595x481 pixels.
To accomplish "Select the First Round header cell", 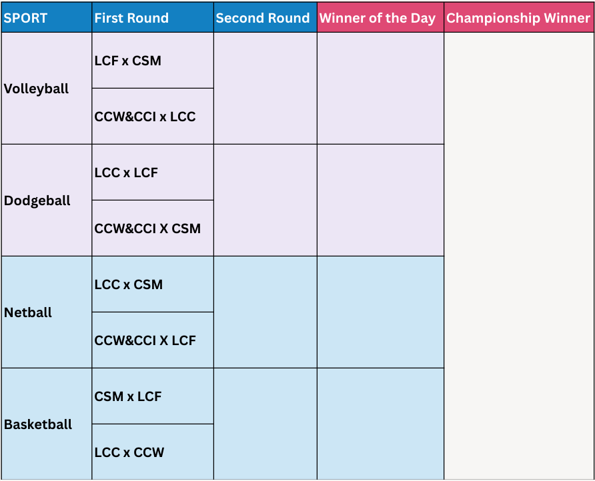I will coord(153,18).
